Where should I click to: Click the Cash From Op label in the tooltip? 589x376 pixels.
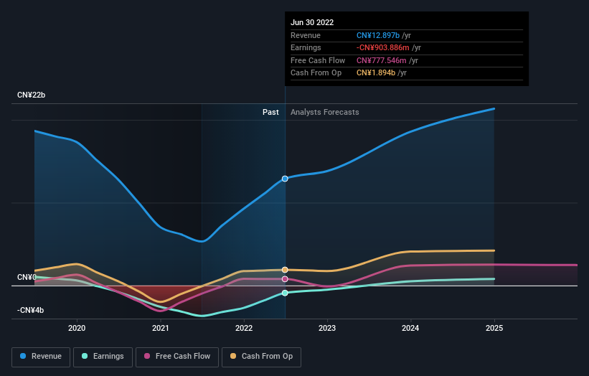coord(316,73)
